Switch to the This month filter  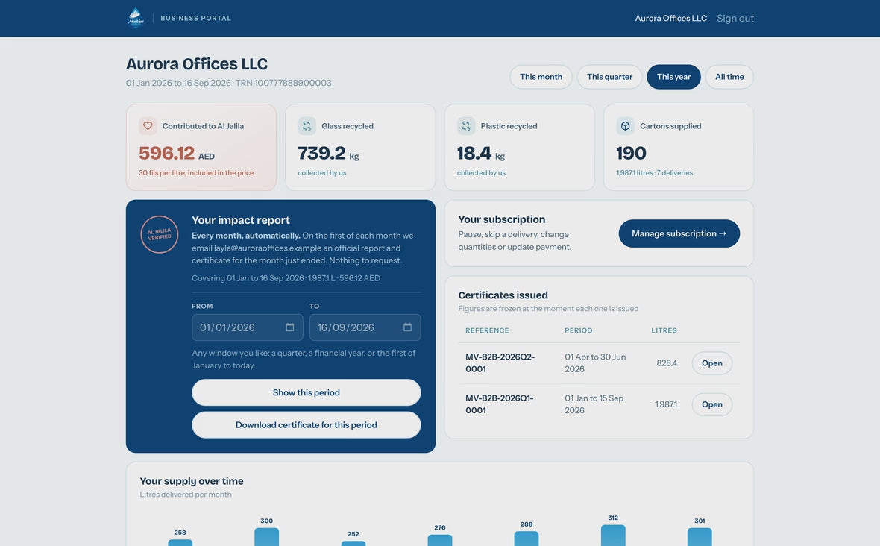click(x=541, y=77)
